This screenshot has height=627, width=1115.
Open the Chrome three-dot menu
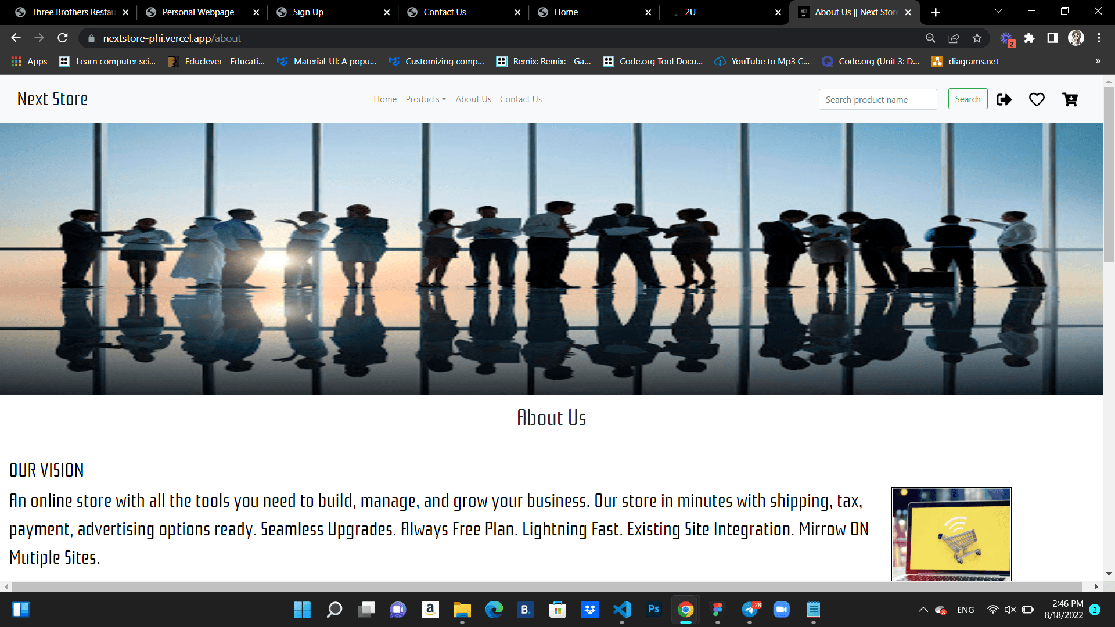point(1099,38)
